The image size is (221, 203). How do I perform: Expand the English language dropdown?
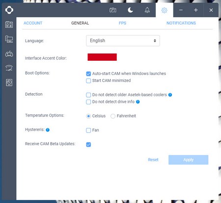click(x=123, y=41)
